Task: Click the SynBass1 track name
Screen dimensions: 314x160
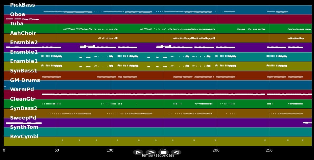Action: click(x=24, y=71)
